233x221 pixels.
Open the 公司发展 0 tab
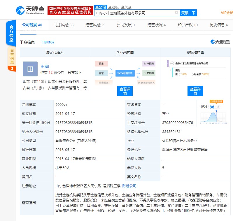(x=126, y=25)
